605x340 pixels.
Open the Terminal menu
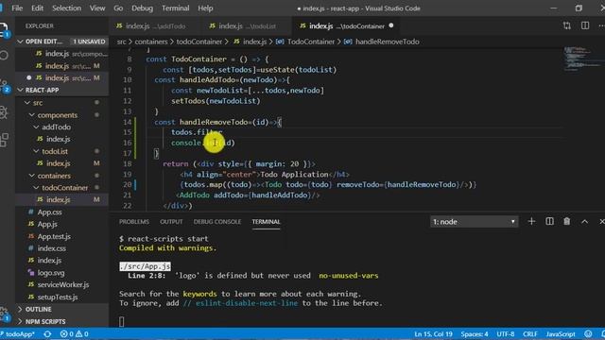(176, 8)
